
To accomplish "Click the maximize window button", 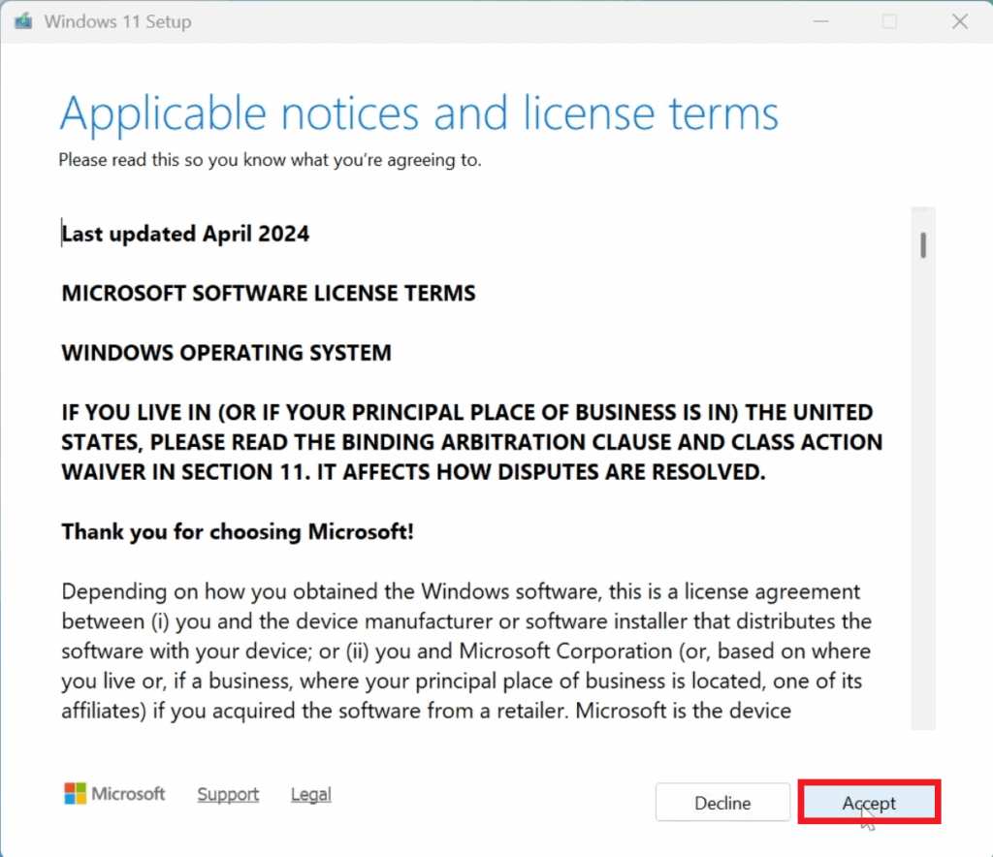I will click(x=889, y=21).
